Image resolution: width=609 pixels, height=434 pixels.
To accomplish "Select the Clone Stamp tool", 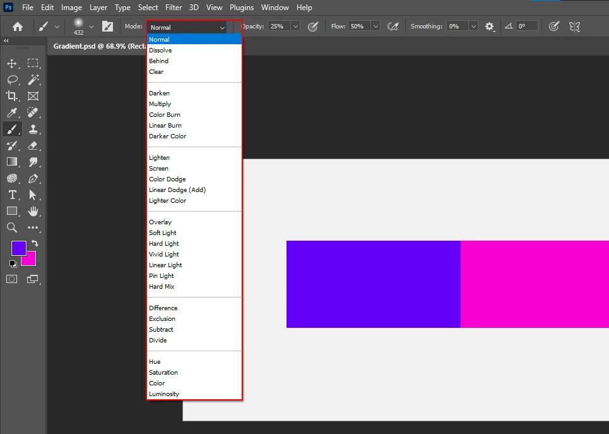I will coord(33,129).
